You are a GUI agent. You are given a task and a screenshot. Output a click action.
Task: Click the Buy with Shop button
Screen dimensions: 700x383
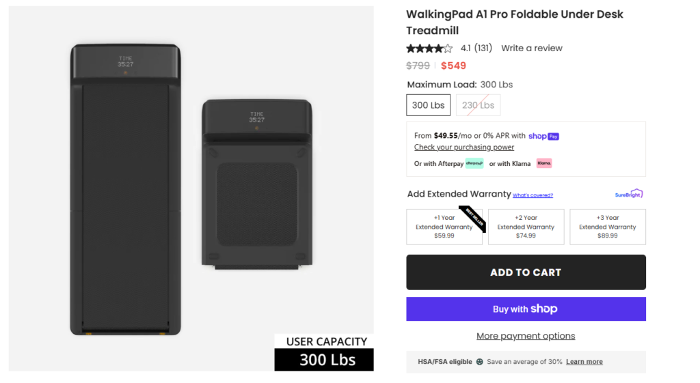(526, 309)
